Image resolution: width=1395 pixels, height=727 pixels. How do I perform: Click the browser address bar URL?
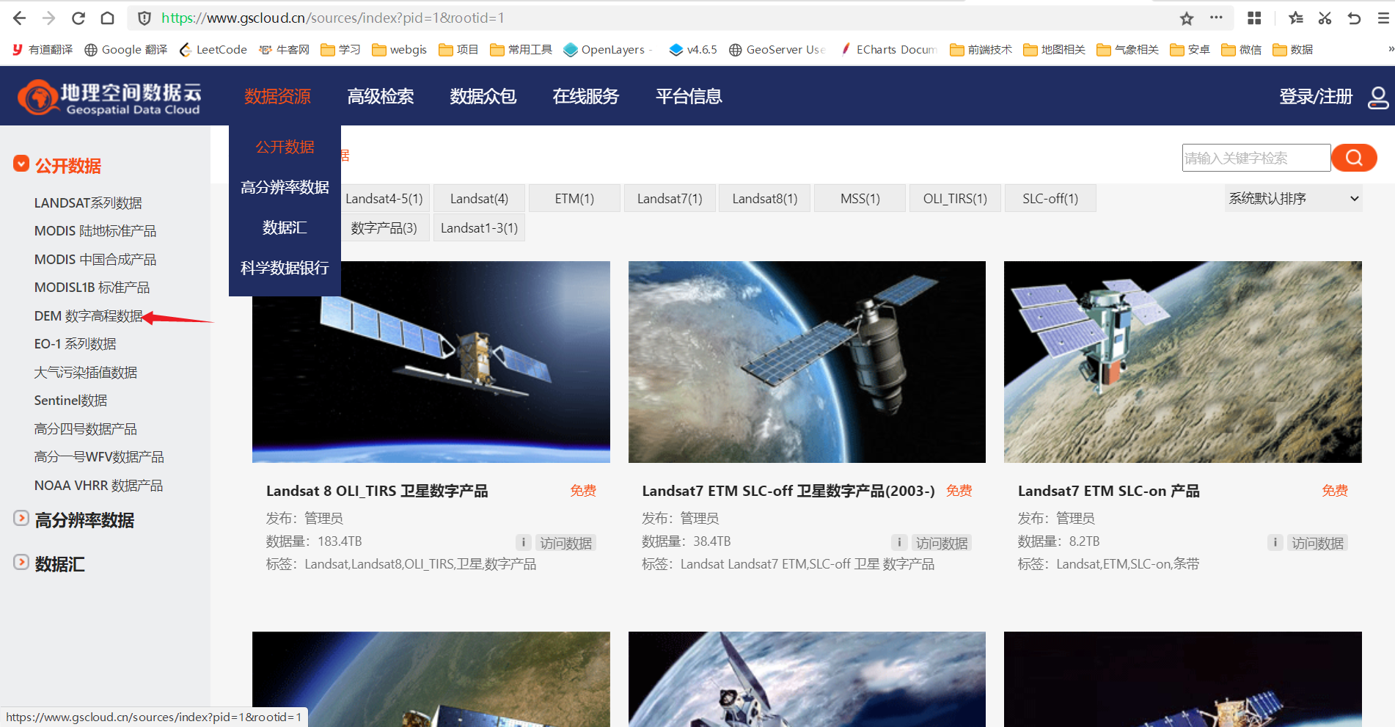(x=333, y=18)
